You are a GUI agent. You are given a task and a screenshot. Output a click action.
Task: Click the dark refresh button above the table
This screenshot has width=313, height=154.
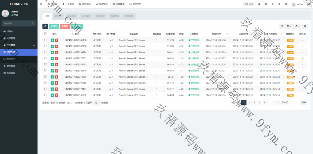click(45, 26)
